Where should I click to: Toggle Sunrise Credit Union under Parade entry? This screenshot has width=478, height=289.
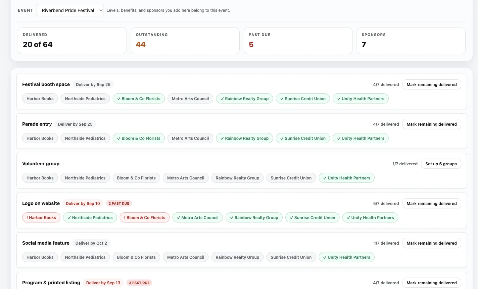(303, 138)
